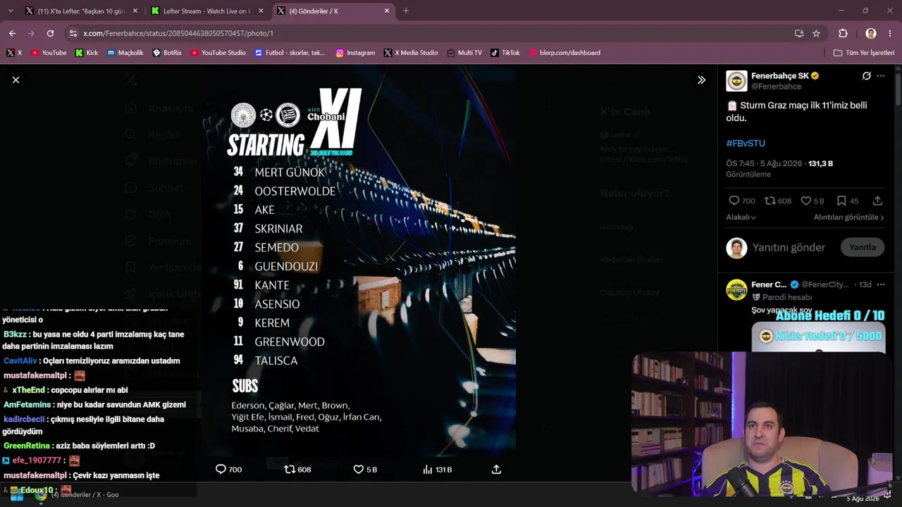Image resolution: width=902 pixels, height=507 pixels.
Task: Go forward in browser history
Action: pyautogui.click(x=31, y=33)
